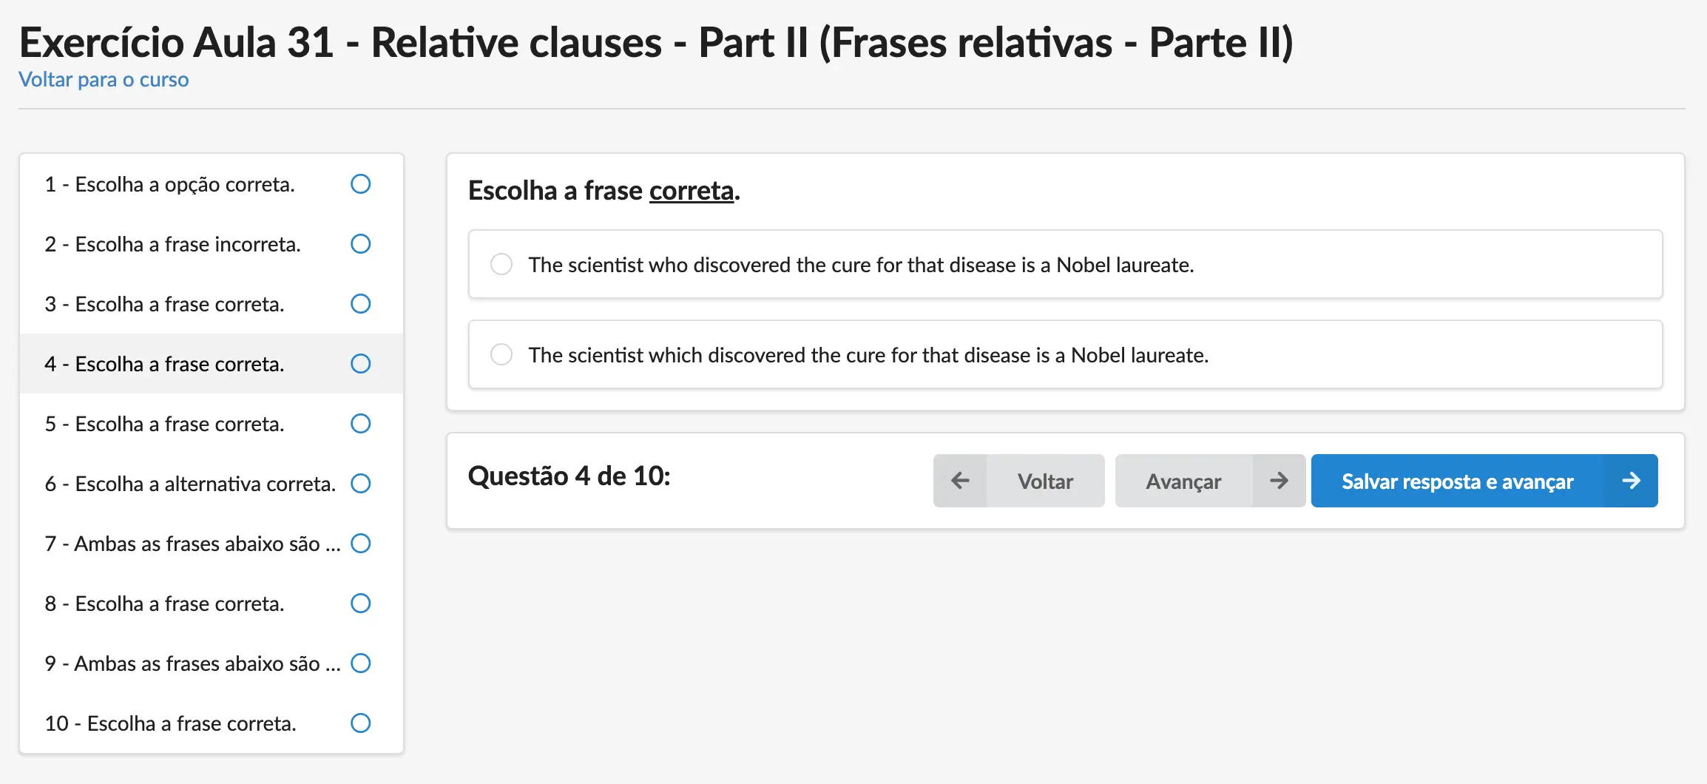Select the highlighted question 4 item

point(212,364)
